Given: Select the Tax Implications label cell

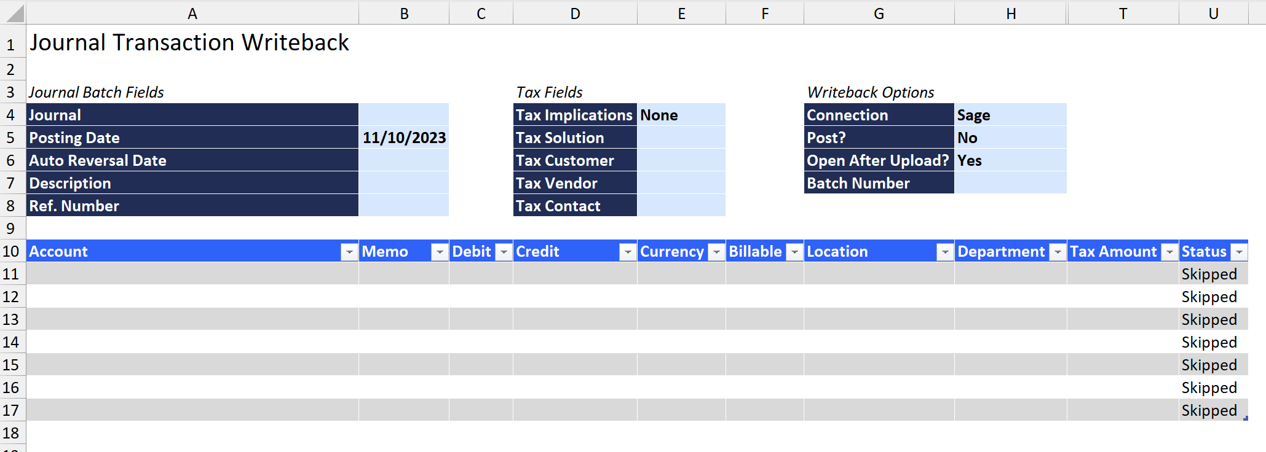Looking at the screenshot, I should [575, 115].
